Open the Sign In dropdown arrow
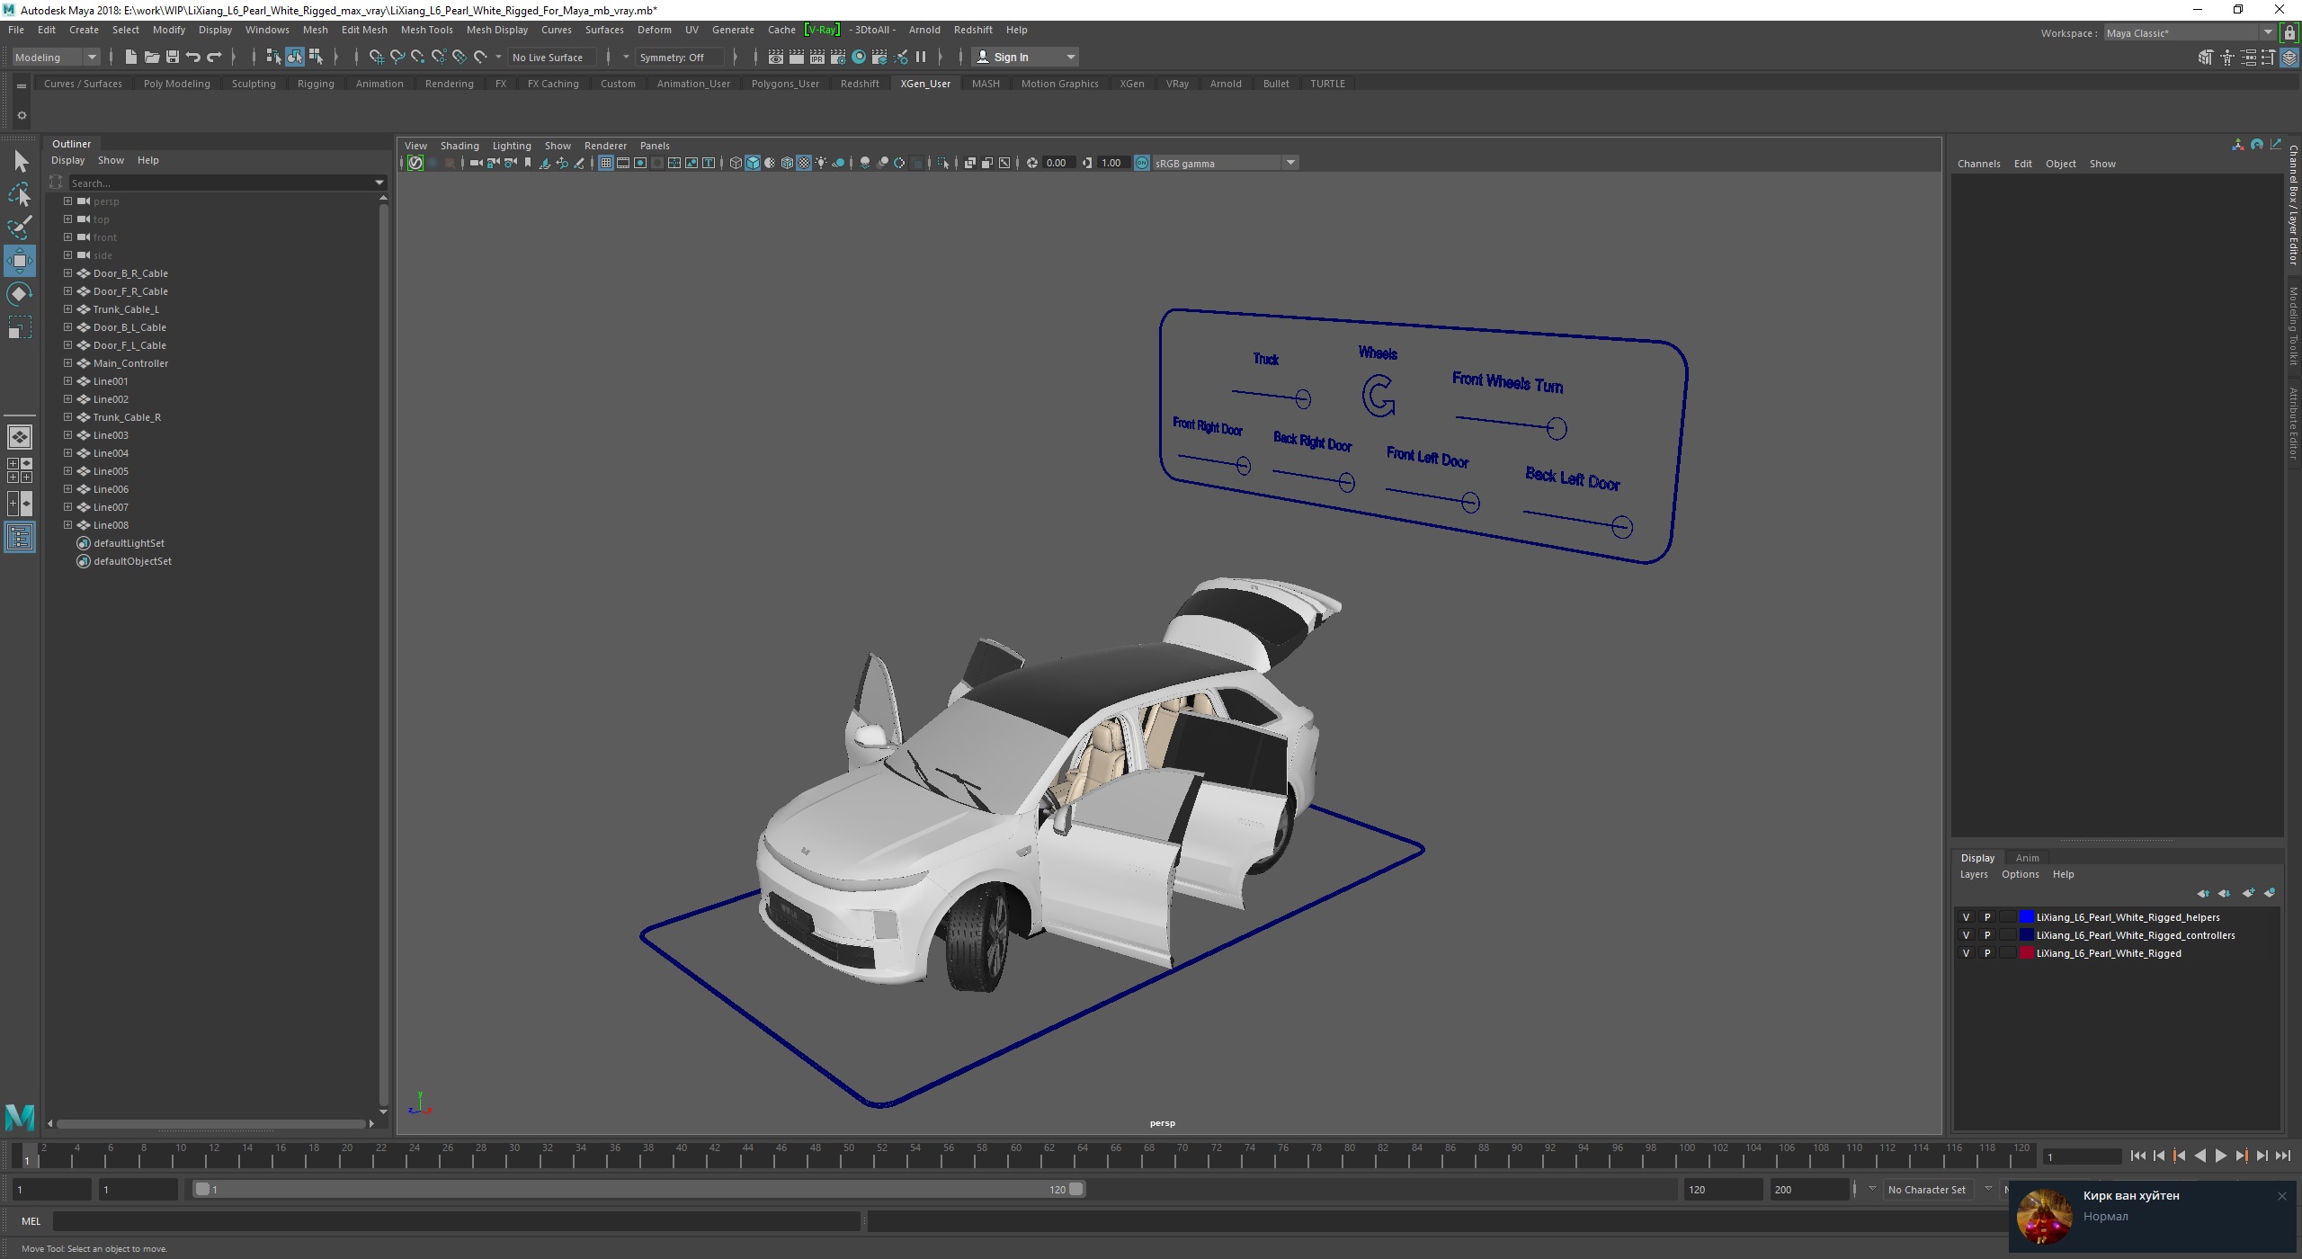This screenshot has height=1259, width=2302. click(1070, 57)
